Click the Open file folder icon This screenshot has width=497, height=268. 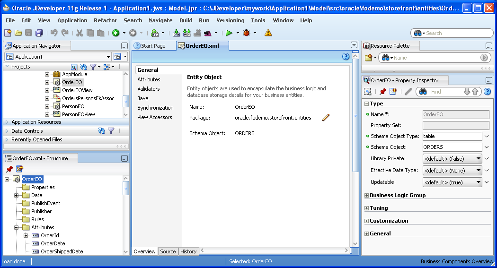18,33
